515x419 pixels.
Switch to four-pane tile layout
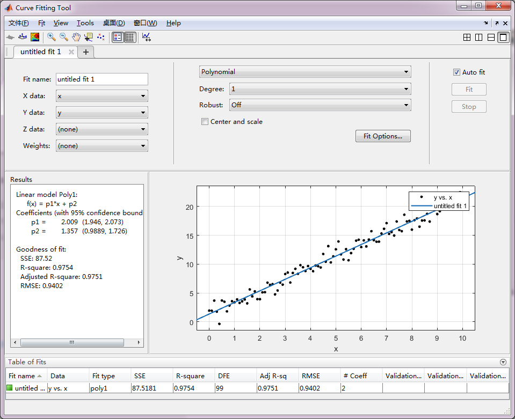[467, 38]
